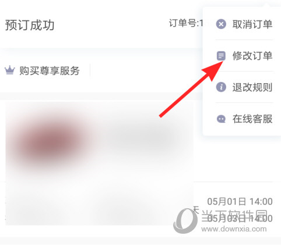Viewport: 281px width, 246px height.
Task: Click the refund rules info icon
Action: (x=221, y=87)
